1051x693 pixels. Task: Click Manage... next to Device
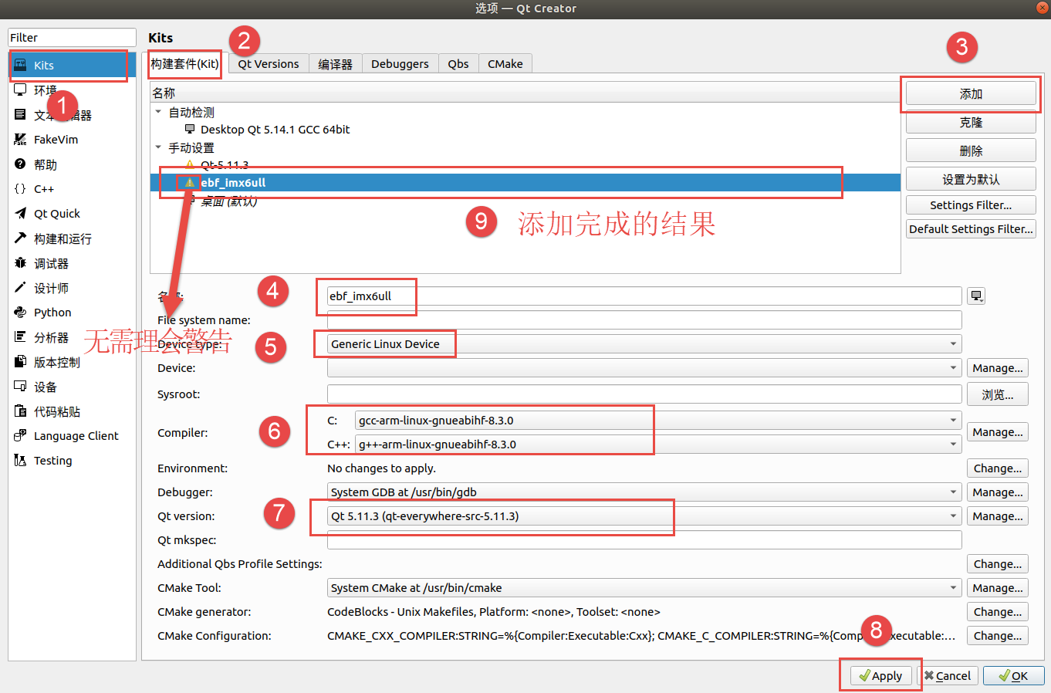coord(998,368)
